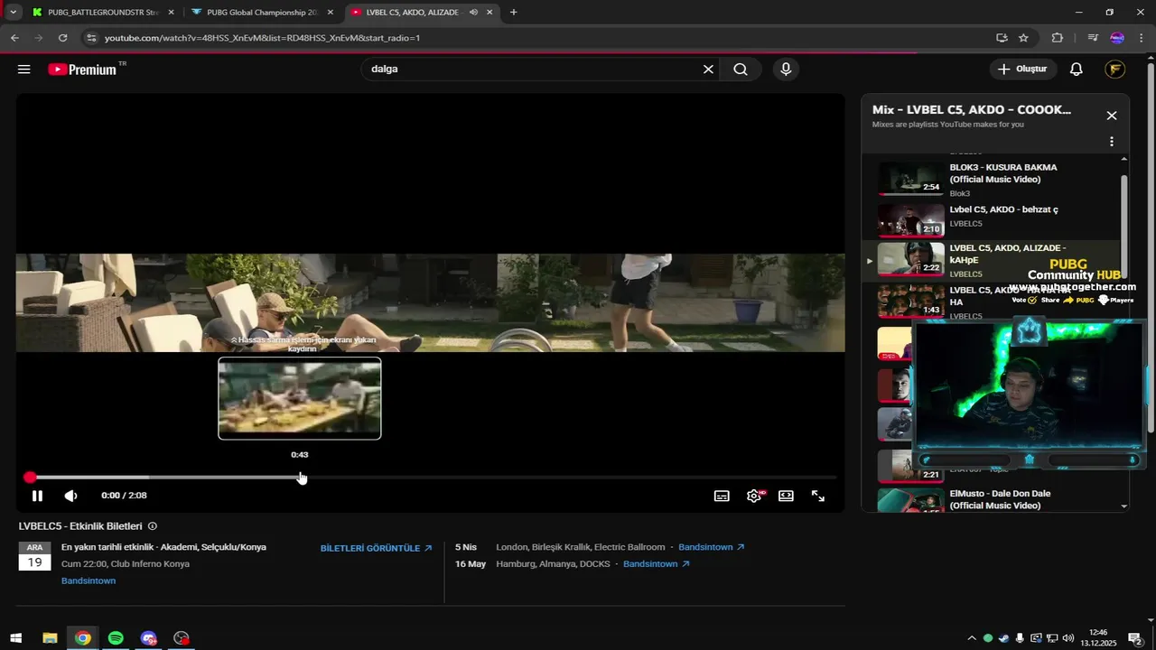1156x650 pixels.
Task: Switch to theater mode
Action: (x=786, y=496)
